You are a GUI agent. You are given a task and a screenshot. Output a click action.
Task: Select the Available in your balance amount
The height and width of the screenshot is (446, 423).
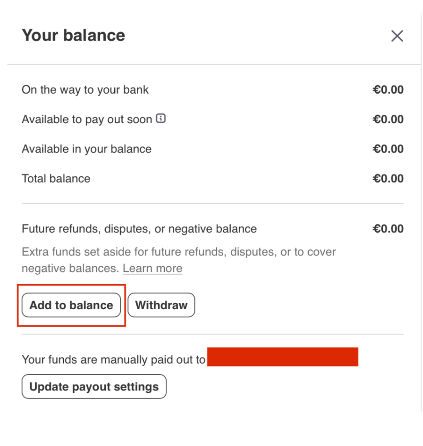(x=388, y=149)
